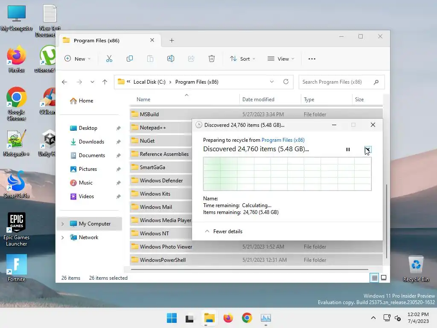The height and width of the screenshot is (328, 437).
Task: Click the Share icon in toolbar
Action: tap(191, 59)
